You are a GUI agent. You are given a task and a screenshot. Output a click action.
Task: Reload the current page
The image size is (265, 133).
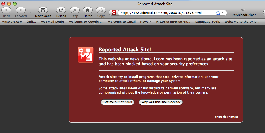(61, 10)
